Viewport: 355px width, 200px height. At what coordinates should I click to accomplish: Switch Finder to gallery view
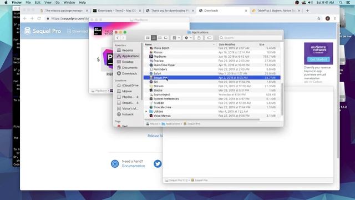click(166, 38)
